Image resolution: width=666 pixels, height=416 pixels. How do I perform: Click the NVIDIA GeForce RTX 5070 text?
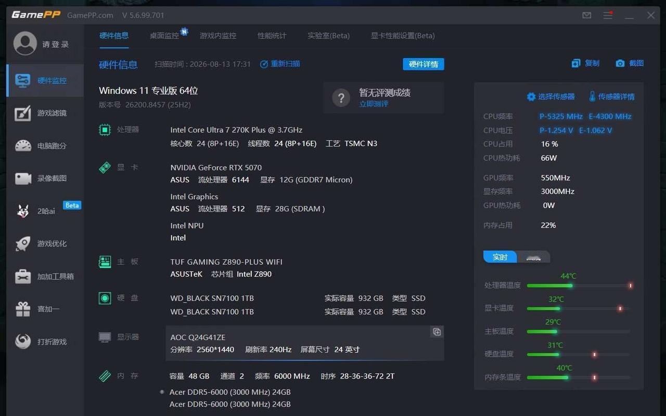216,167
